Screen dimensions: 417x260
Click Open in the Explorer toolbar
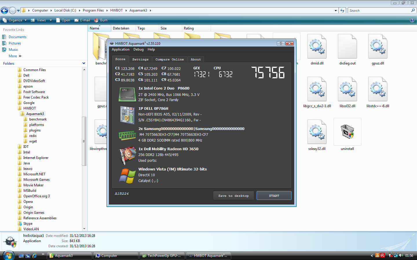(x=63, y=20)
